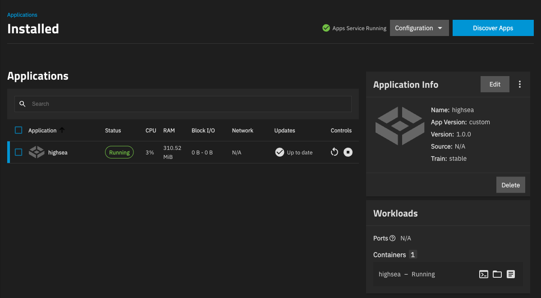Viewport: 541px width, 298px height.
Task: Click the App Version: custom line
Action: (x=460, y=122)
